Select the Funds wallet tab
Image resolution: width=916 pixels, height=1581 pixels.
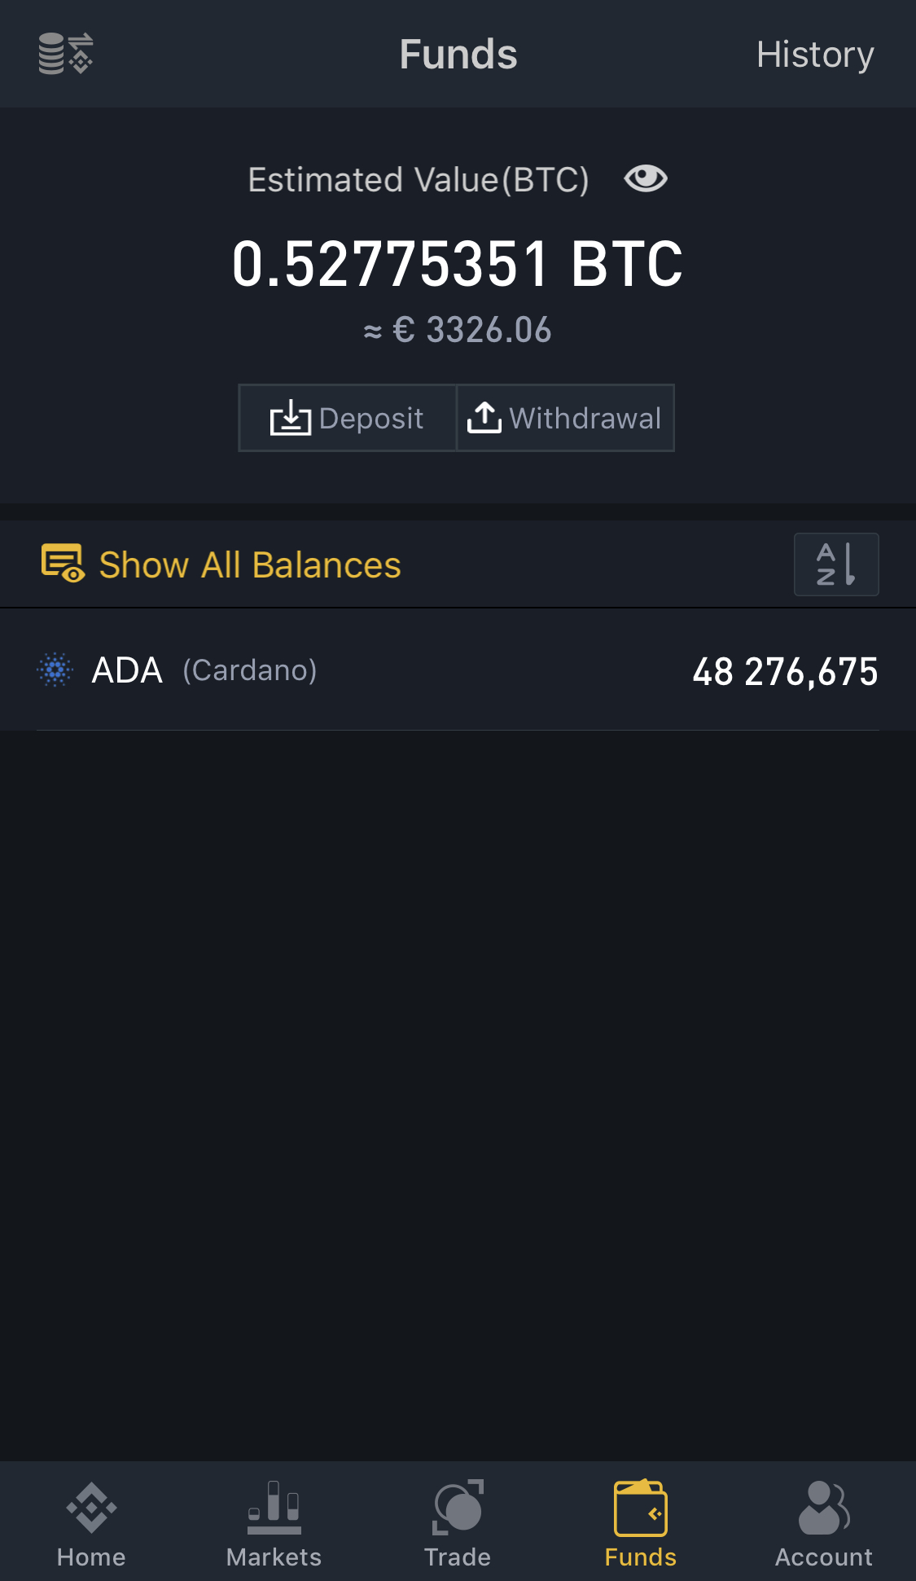pyautogui.click(x=641, y=1523)
